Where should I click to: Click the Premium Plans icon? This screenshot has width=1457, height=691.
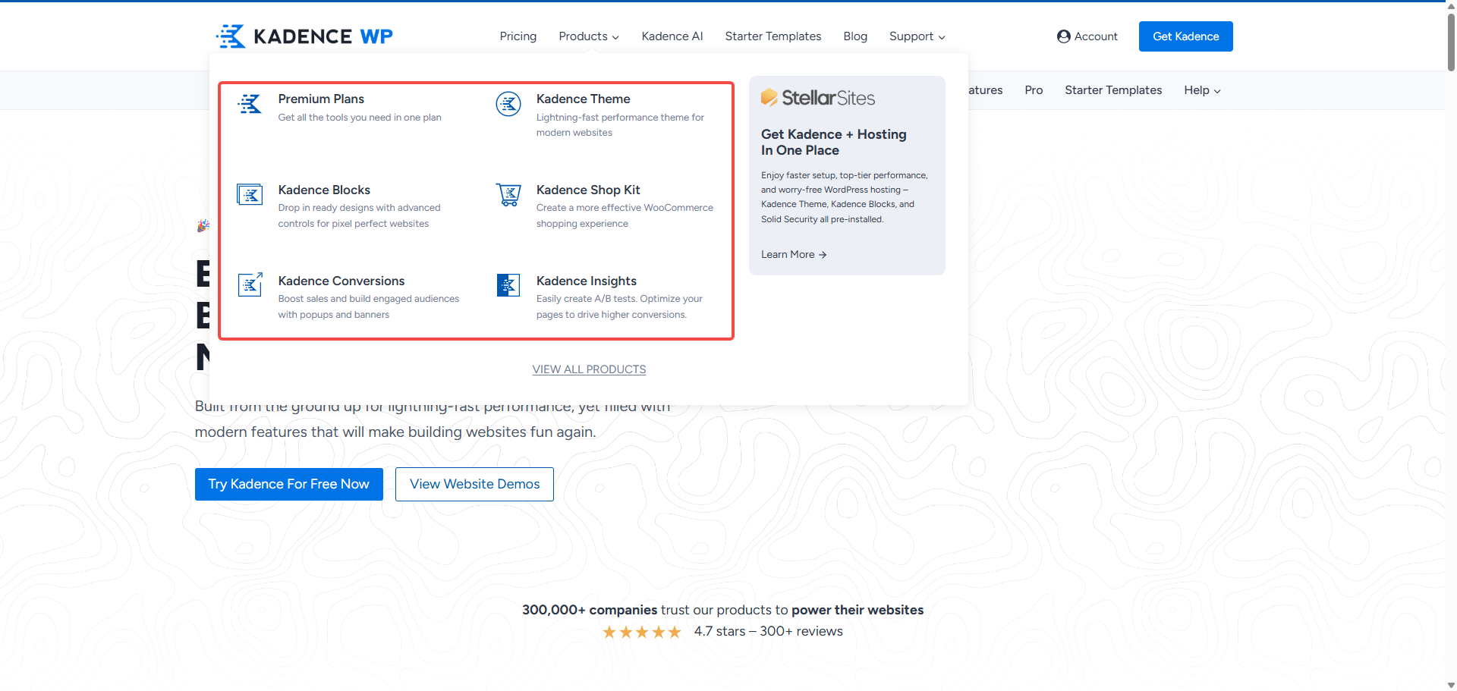pyautogui.click(x=250, y=104)
